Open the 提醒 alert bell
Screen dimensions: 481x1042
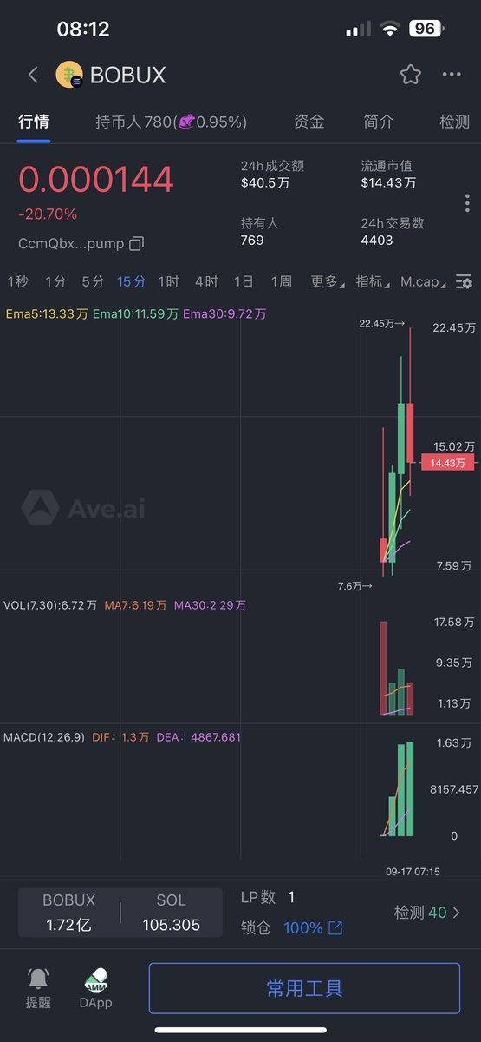pyautogui.click(x=38, y=979)
